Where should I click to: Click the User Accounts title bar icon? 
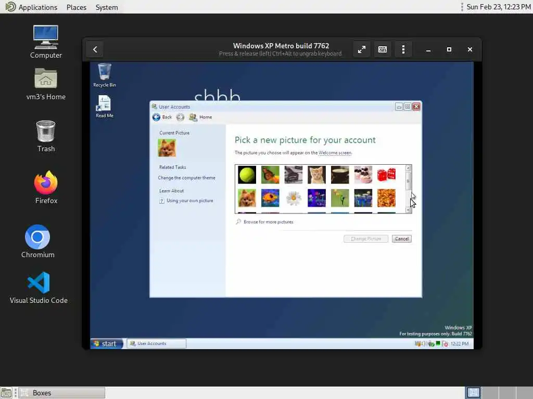[154, 107]
